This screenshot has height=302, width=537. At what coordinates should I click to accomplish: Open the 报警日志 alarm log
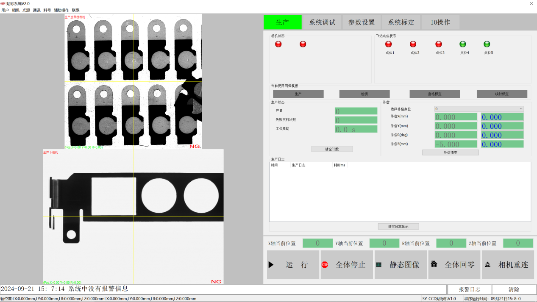click(470, 289)
